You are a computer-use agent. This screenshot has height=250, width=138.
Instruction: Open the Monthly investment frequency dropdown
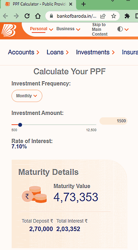click(x=27, y=96)
